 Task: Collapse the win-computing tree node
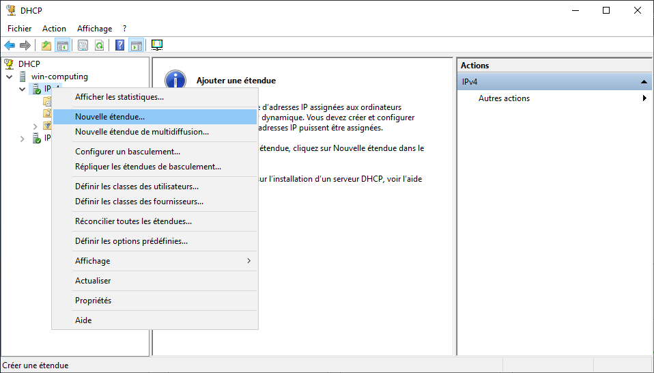[x=10, y=77]
